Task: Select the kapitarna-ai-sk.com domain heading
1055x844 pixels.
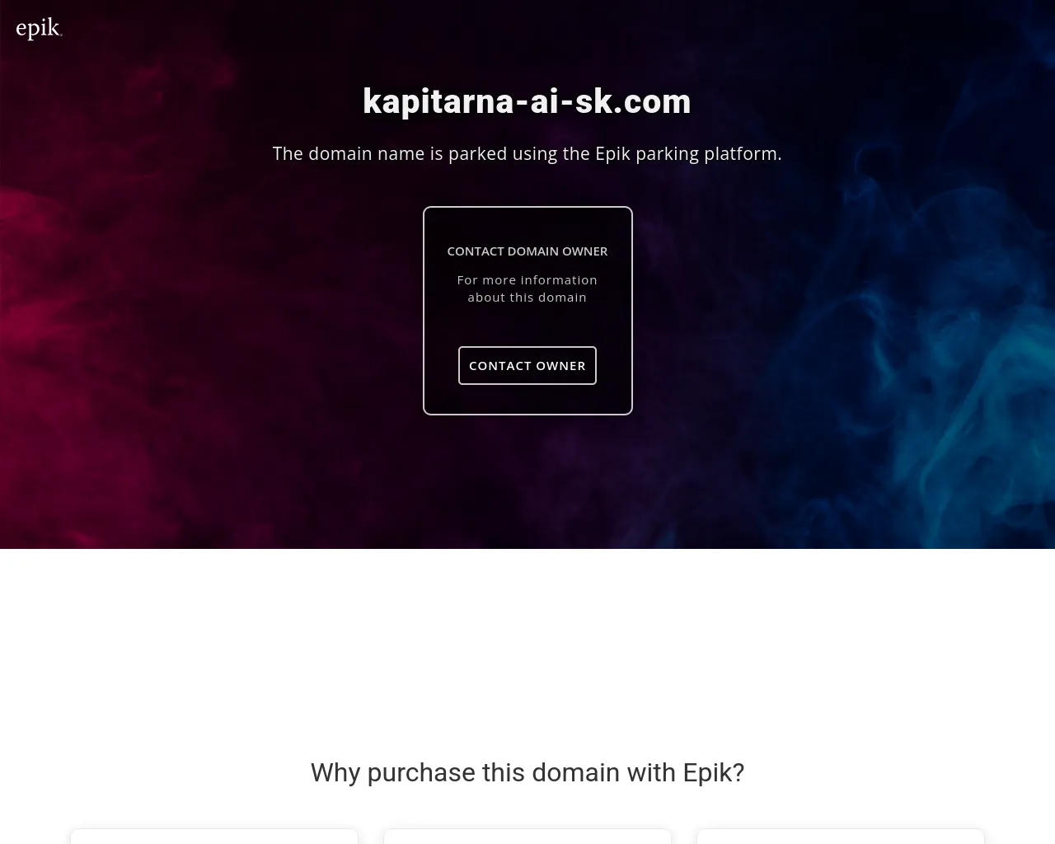Action: pos(527,101)
